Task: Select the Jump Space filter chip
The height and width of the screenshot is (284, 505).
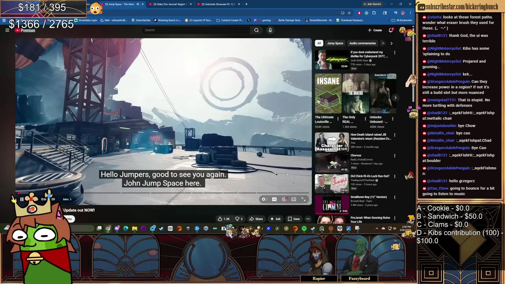Action: 335,43
